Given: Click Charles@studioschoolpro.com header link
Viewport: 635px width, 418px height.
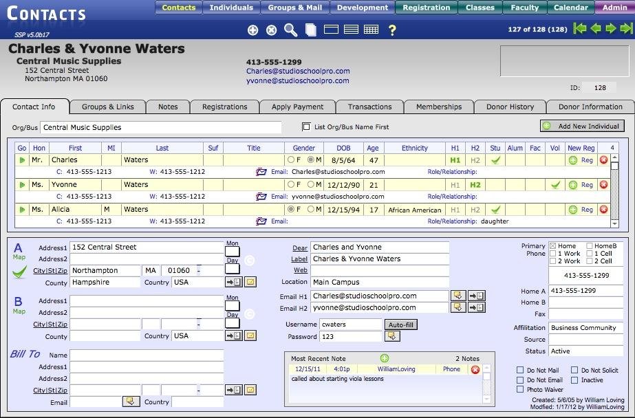Looking at the screenshot, I should (298, 71).
